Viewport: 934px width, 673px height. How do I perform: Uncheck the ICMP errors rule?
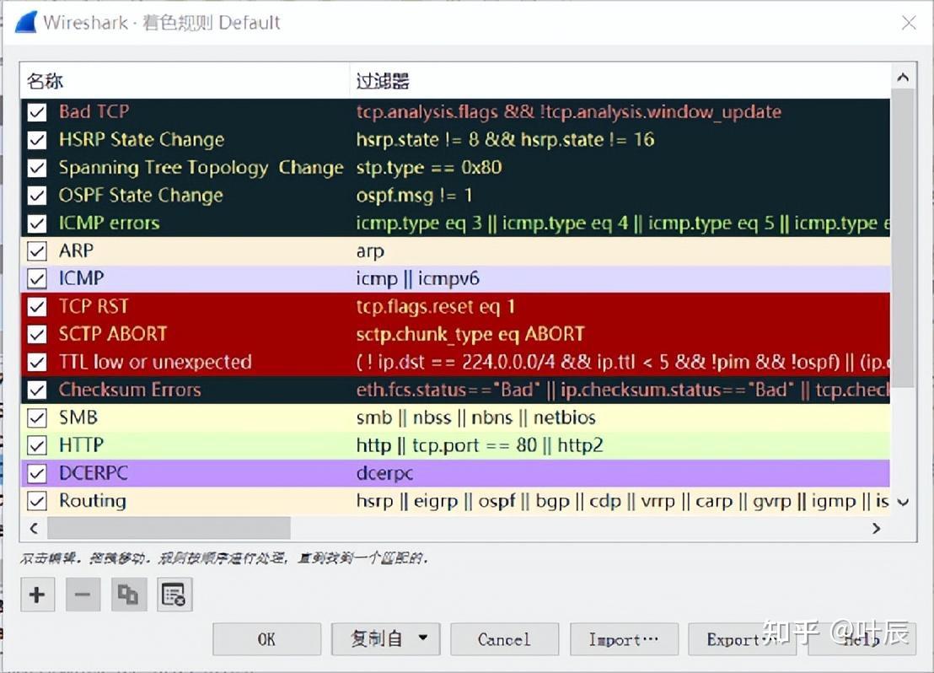pyautogui.click(x=36, y=223)
